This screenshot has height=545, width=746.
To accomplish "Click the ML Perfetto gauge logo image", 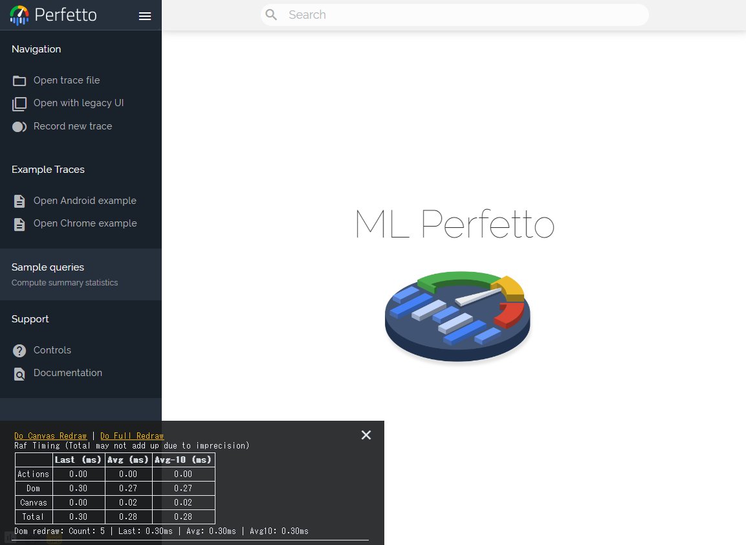I will 457,317.
